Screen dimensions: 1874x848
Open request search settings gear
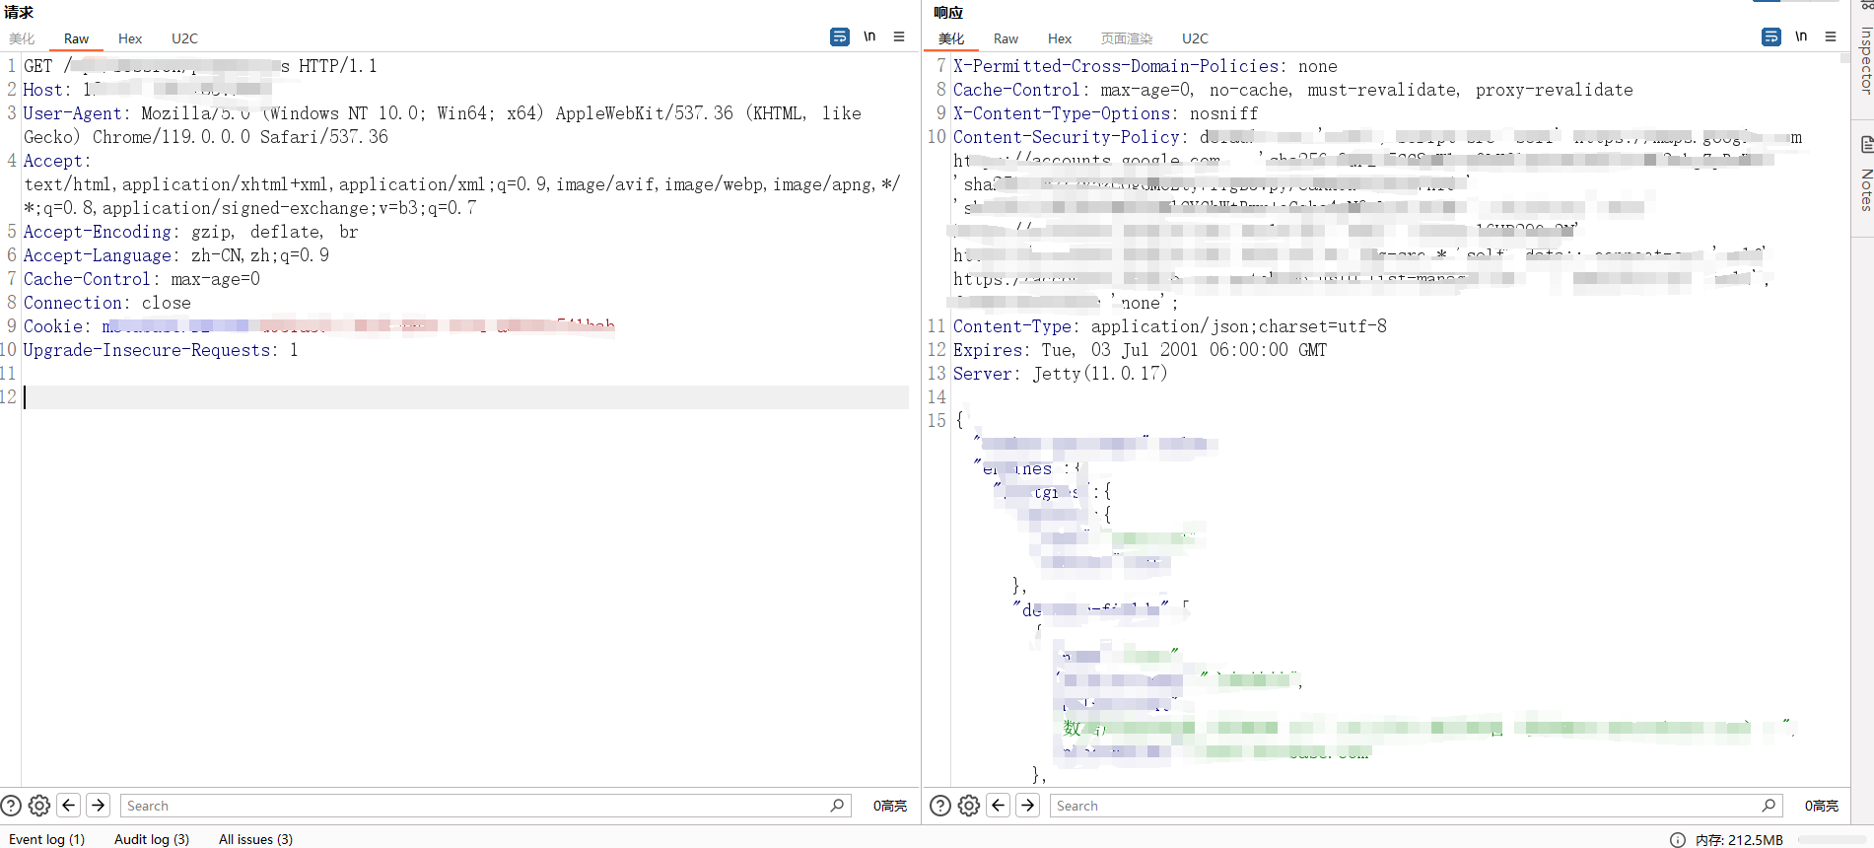(x=39, y=806)
